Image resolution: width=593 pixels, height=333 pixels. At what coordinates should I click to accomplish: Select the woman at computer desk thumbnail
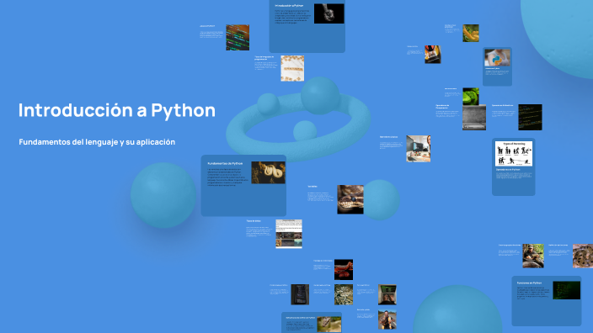click(x=419, y=148)
